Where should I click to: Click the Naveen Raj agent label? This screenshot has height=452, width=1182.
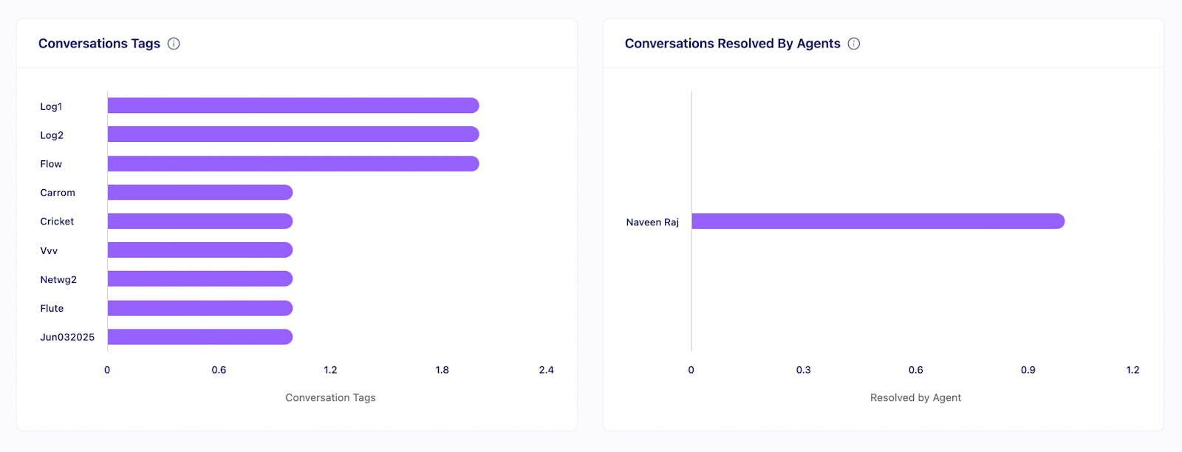tap(652, 222)
